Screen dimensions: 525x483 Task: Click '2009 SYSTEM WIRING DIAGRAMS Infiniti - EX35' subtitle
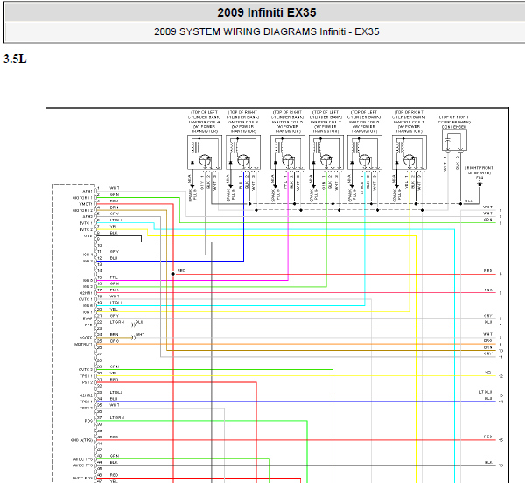(267, 31)
